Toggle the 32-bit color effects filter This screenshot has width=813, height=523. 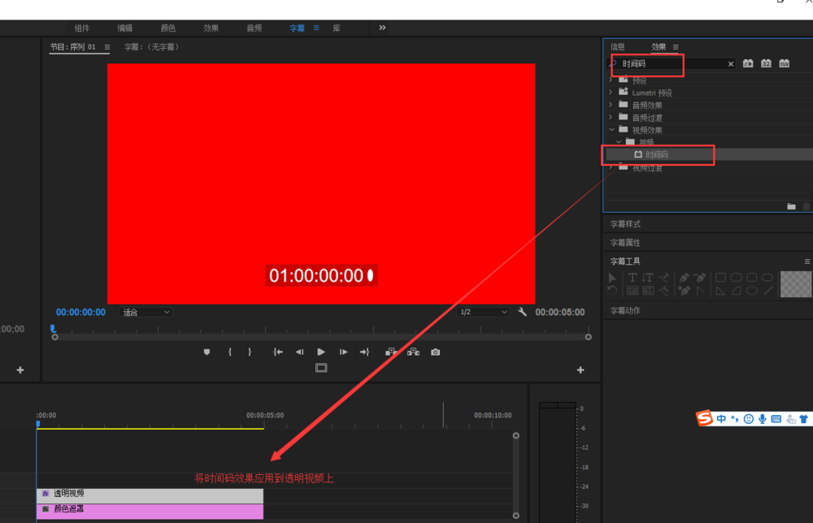[x=766, y=63]
